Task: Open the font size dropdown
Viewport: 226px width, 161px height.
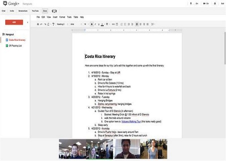Action: pyautogui.click(x=86, y=24)
